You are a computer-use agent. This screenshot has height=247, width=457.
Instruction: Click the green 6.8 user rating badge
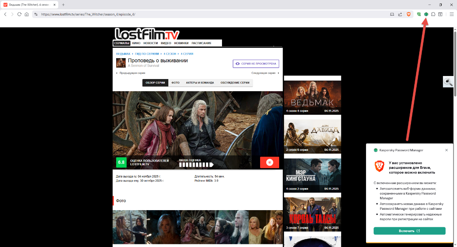pyautogui.click(x=121, y=162)
